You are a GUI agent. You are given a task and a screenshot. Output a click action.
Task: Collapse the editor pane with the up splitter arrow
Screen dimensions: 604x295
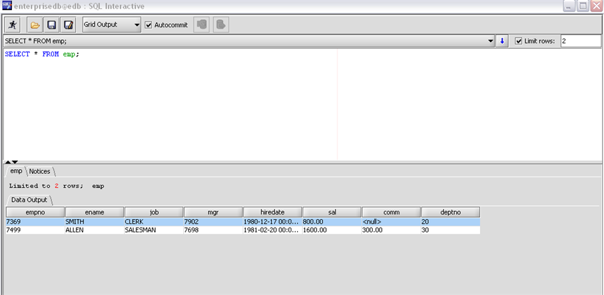[8, 162]
